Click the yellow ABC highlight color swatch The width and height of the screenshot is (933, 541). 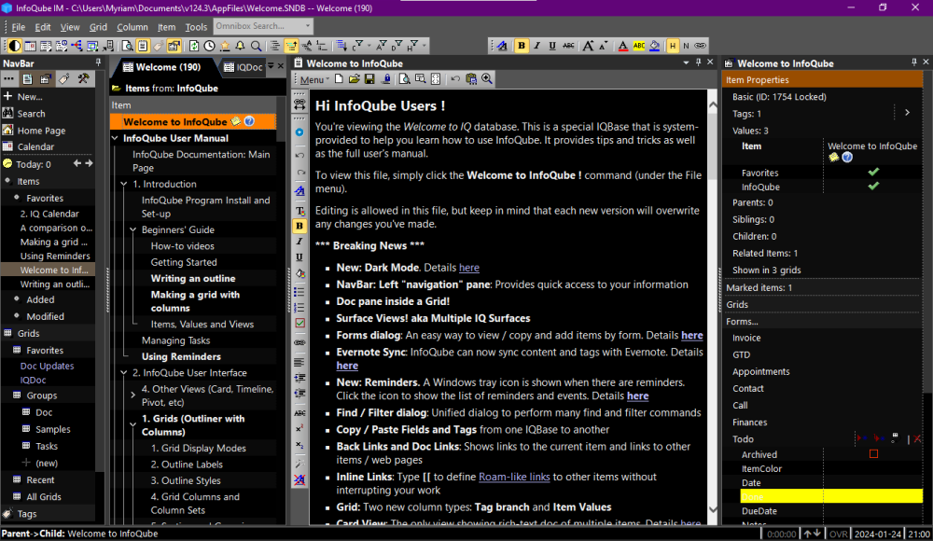[x=639, y=46]
